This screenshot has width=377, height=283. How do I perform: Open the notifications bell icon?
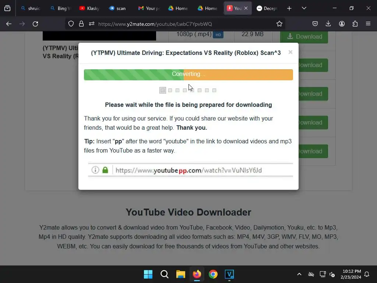pos(367,274)
